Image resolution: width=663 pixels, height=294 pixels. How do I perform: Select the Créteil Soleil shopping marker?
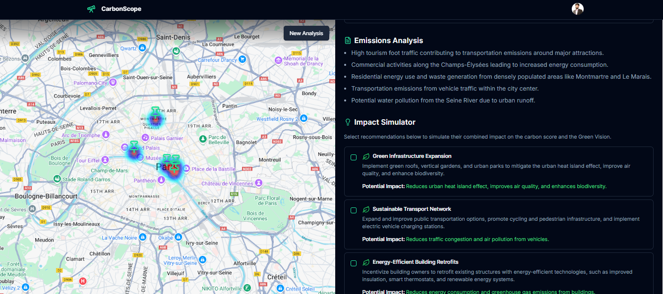pyautogui.click(x=281, y=288)
